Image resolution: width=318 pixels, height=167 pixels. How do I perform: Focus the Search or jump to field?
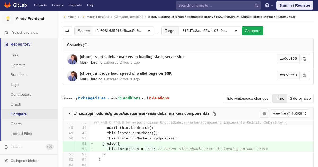click(215, 5)
